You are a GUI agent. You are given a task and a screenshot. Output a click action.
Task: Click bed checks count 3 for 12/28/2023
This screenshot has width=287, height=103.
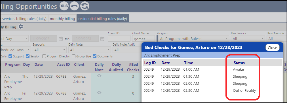(133, 77)
